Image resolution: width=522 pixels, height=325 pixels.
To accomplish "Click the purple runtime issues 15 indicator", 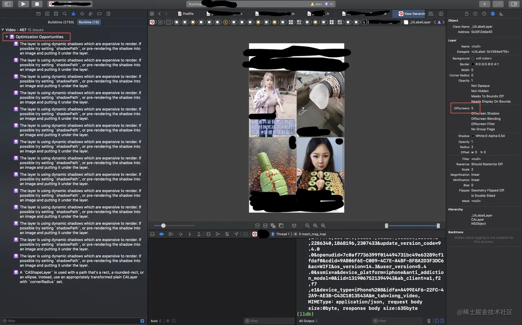I will [329, 4].
